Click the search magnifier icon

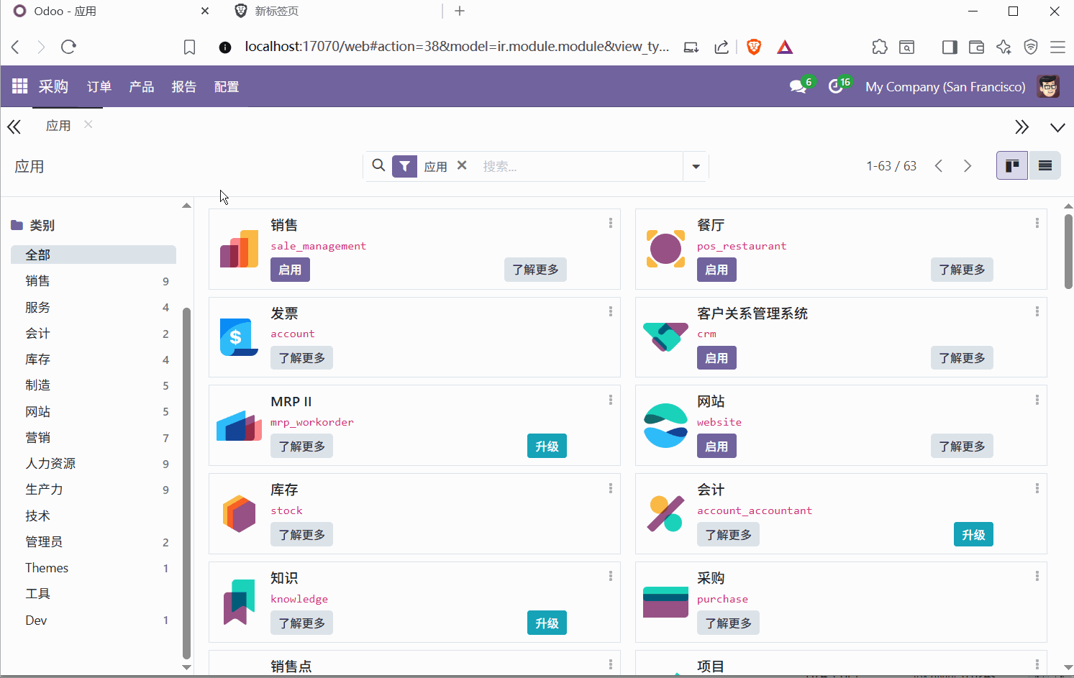point(378,166)
